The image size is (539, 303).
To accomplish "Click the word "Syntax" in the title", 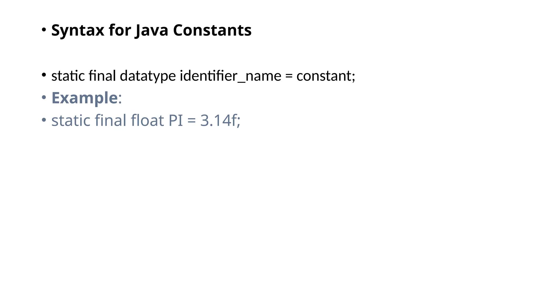I will (x=78, y=30).
